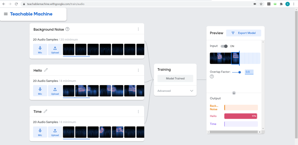Click the Model Trained button
The width and height of the screenshot is (298, 145).
tap(175, 79)
